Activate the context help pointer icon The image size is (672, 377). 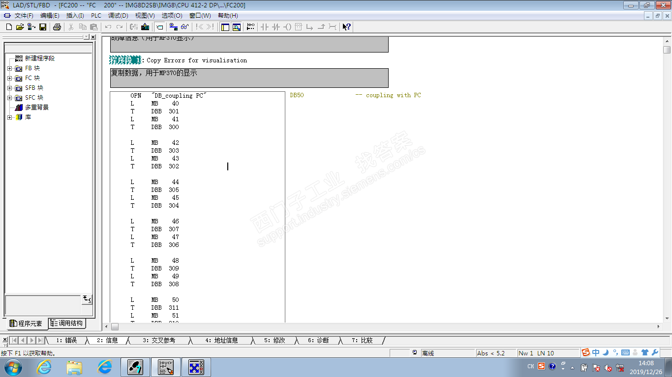tap(347, 27)
